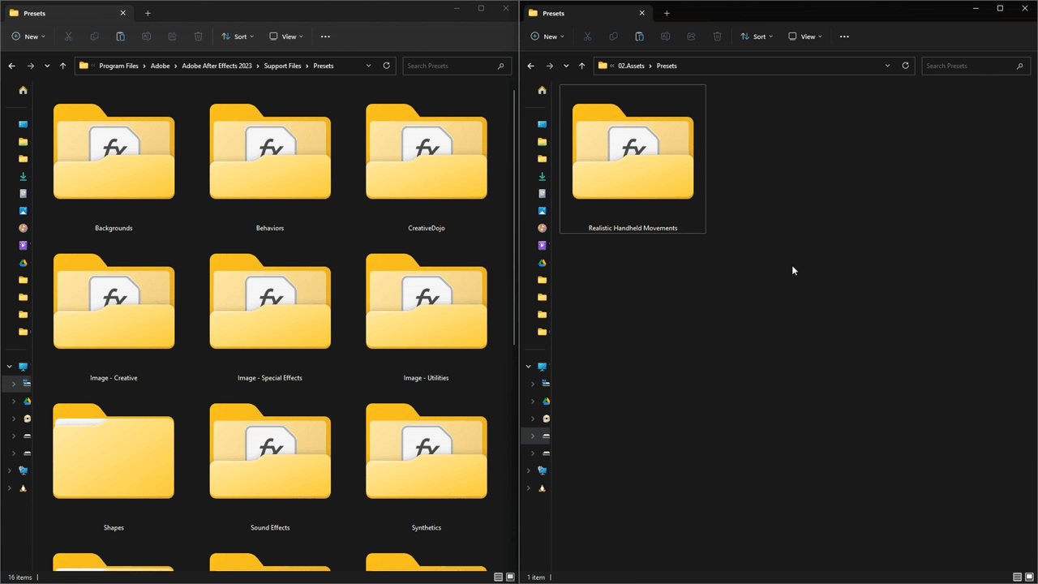Open Documents from the After Effects Presets window sidebar
Screen dimensions: 1038x584
23,194
